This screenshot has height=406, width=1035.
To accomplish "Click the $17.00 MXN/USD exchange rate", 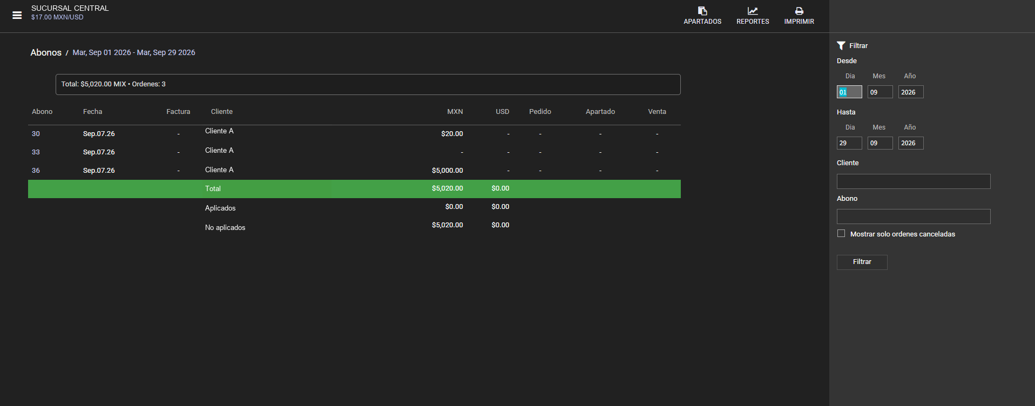I will [x=57, y=17].
